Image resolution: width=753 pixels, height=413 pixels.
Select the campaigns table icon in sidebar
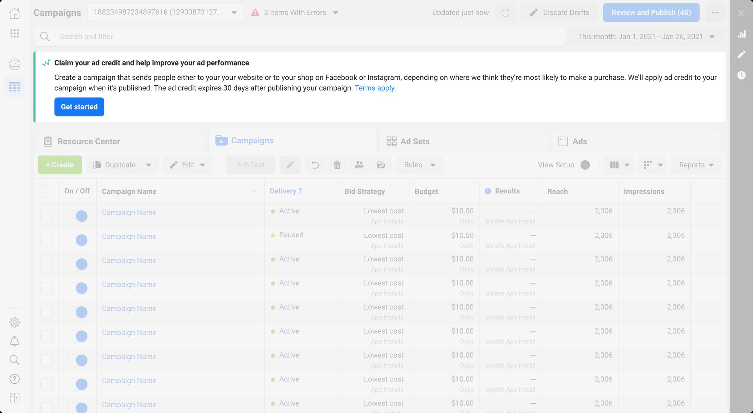coord(14,87)
